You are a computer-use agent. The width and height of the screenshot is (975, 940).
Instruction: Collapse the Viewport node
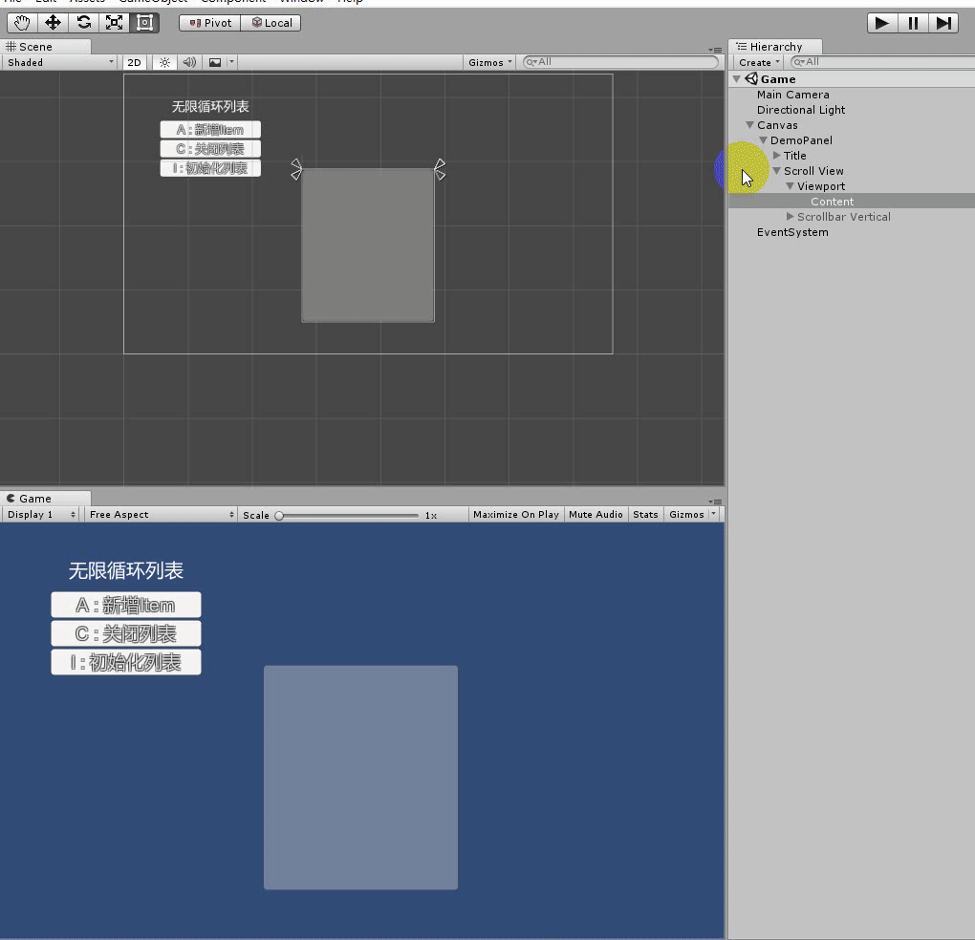791,185
